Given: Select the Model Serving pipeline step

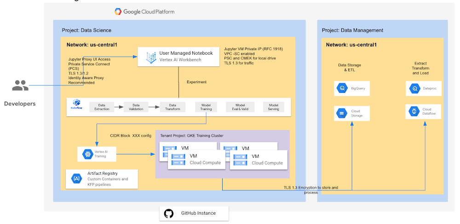Looking at the screenshot, I should coord(273,107).
